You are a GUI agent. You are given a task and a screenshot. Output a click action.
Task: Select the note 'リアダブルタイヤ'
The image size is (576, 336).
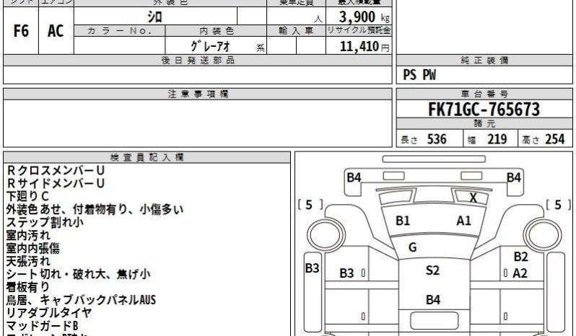coord(49,312)
